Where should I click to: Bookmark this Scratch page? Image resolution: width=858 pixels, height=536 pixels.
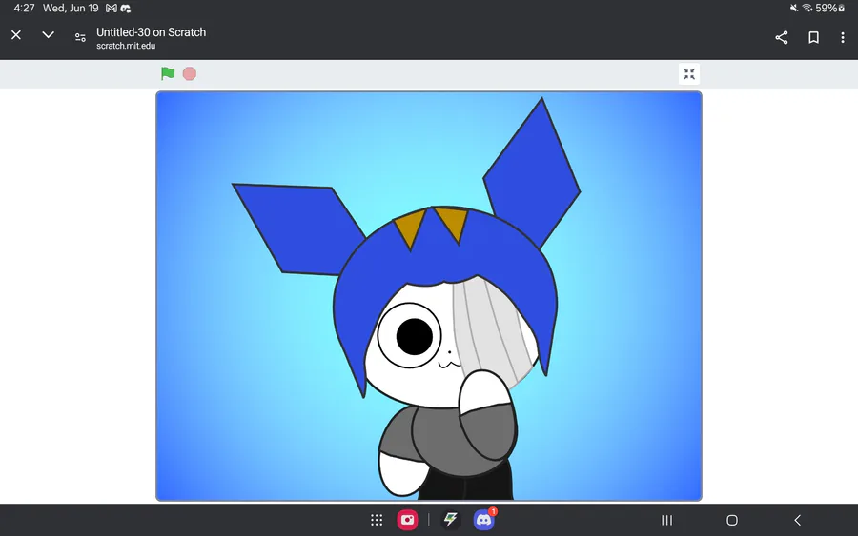[814, 37]
